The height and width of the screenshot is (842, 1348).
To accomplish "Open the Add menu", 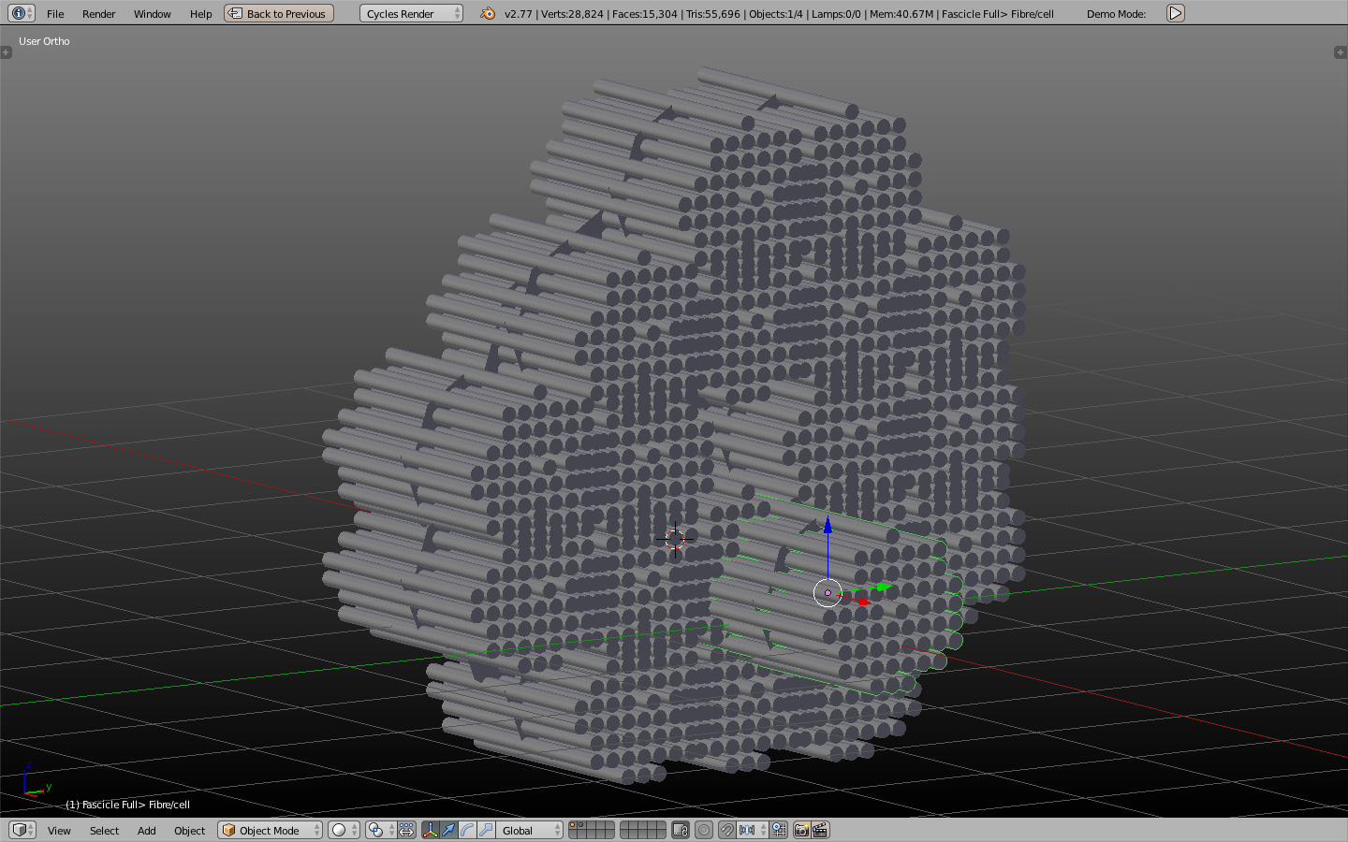I will (x=147, y=831).
